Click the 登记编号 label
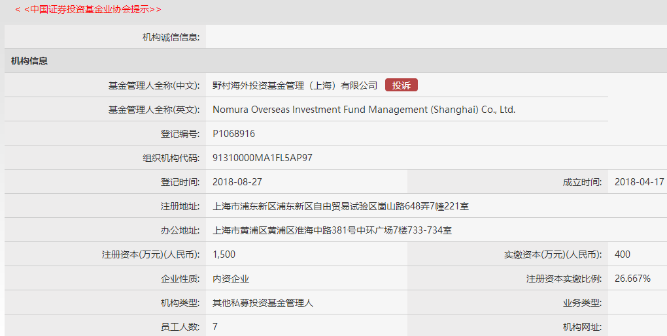This screenshot has height=336, width=667. [x=180, y=134]
